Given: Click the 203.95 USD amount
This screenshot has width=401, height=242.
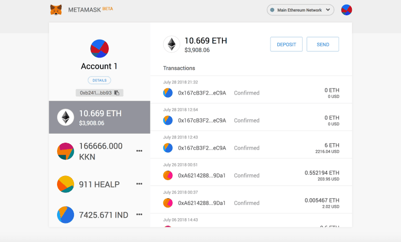Looking at the screenshot, I should click(x=329, y=179).
